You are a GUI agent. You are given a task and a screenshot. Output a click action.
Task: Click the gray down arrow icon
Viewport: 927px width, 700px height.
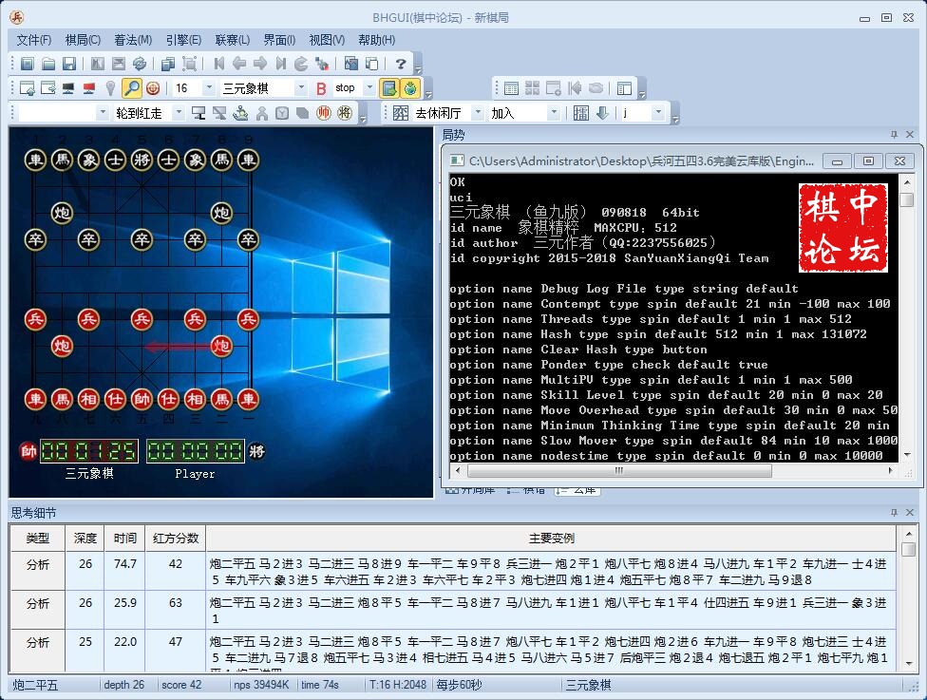pos(602,113)
